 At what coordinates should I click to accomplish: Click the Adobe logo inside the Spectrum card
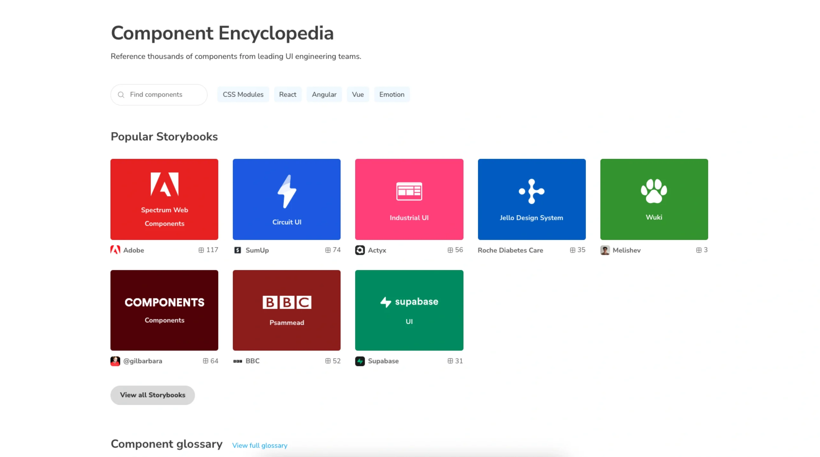[164, 184]
